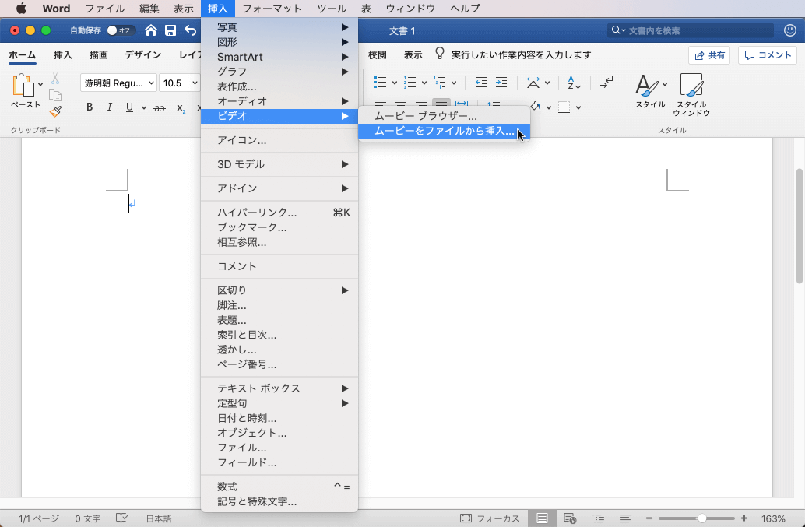Click the 日本語 language indicator
The height and width of the screenshot is (527, 805).
tap(159, 518)
